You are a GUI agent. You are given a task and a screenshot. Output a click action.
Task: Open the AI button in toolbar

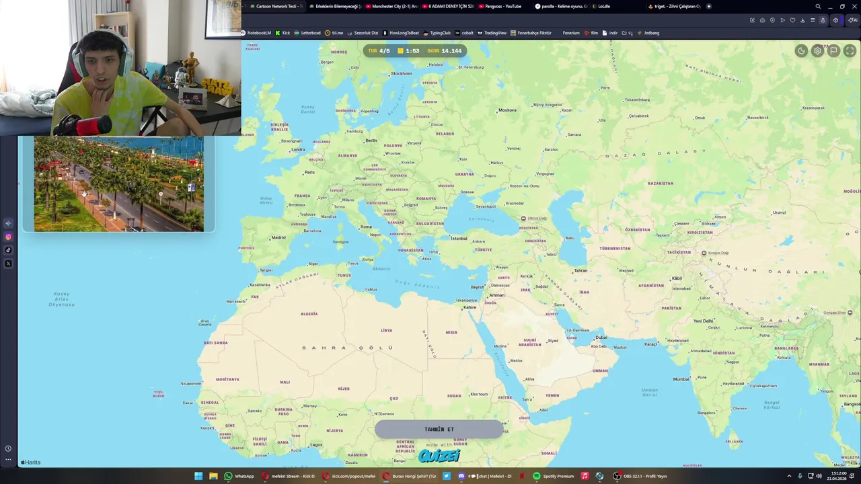click(x=853, y=20)
